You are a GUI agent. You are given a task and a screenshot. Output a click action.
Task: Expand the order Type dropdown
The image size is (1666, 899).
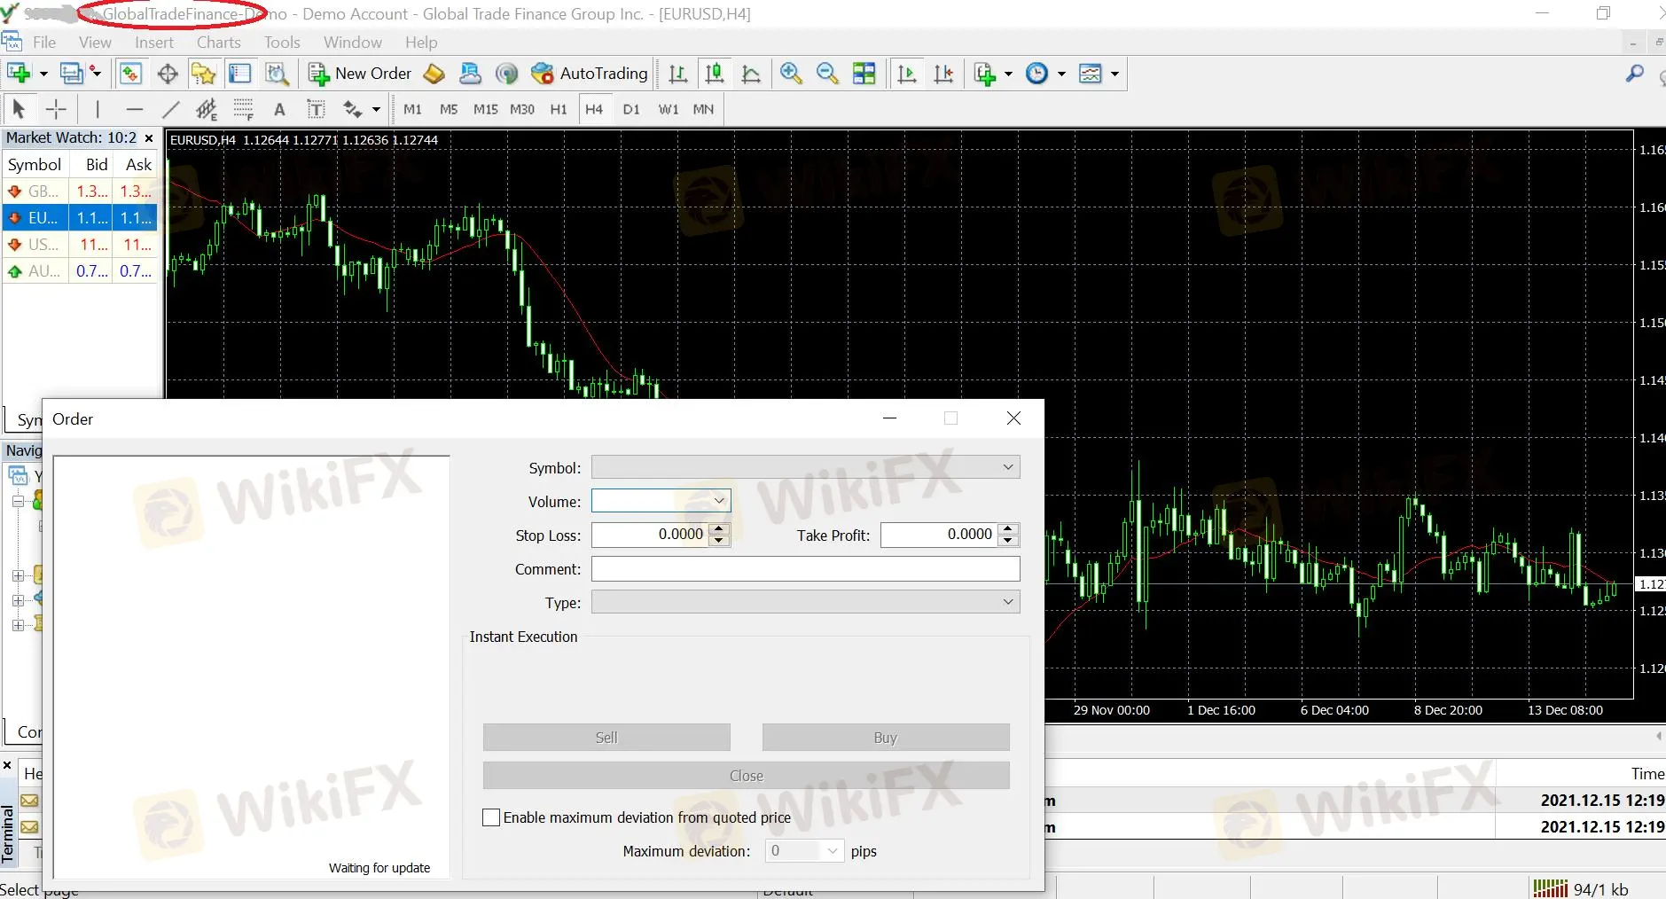coord(1007,602)
